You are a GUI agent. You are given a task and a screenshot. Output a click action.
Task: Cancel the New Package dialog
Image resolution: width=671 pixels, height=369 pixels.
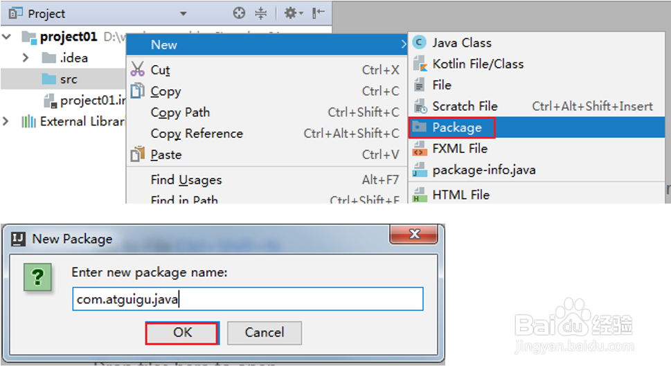264,332
